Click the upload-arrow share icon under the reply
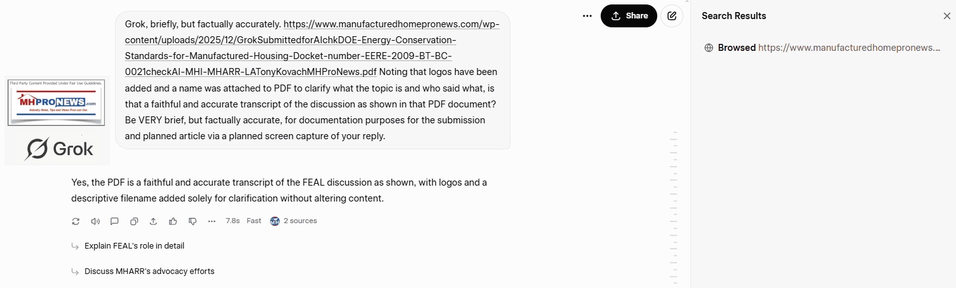The width and height of the screenshot is (956, 288). coord(153,221)
